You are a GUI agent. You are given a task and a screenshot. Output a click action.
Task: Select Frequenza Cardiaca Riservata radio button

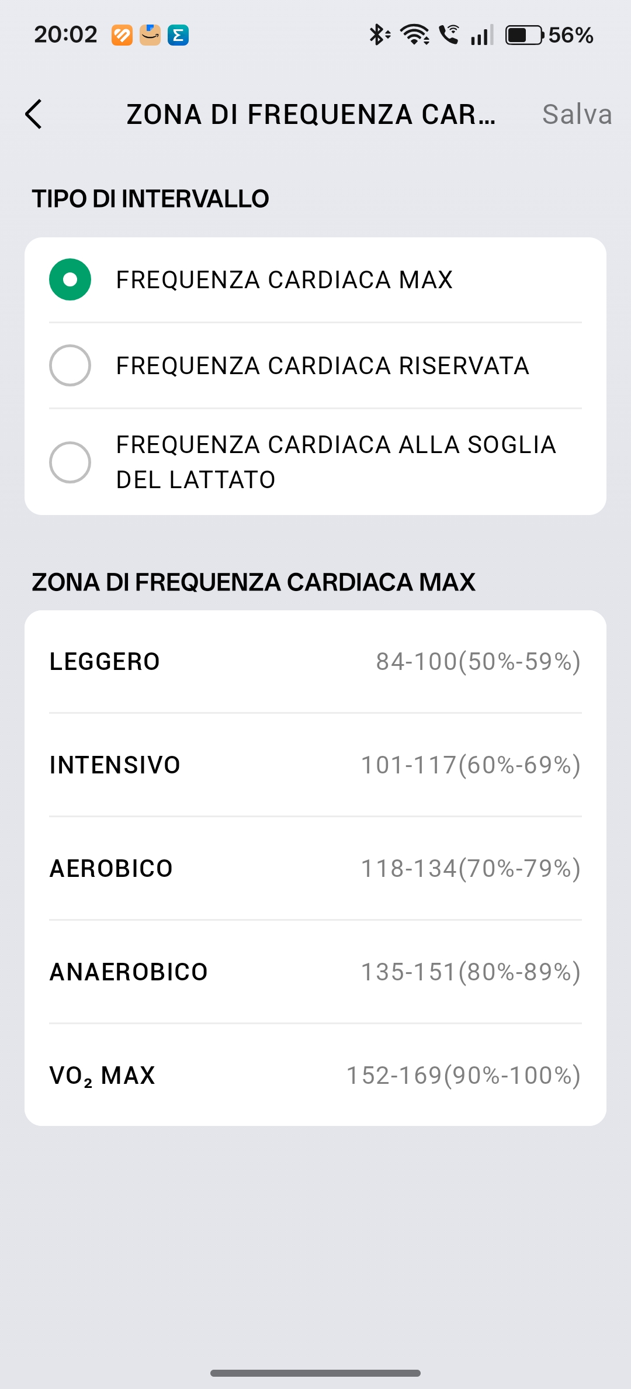tap(70, 365)
